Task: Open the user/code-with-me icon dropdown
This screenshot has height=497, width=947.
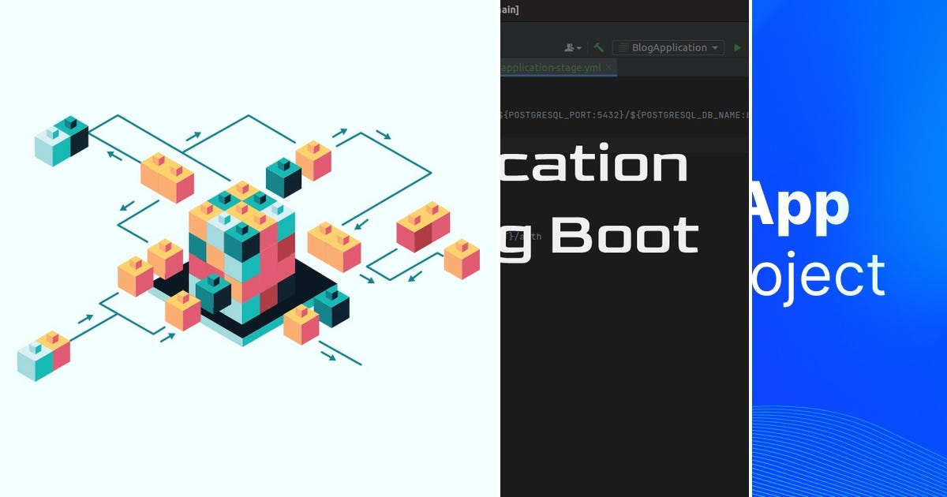Action: point(574,47)
